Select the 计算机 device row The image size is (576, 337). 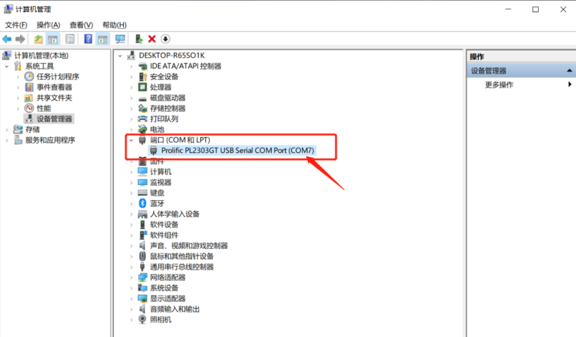[x=161, y=172]
